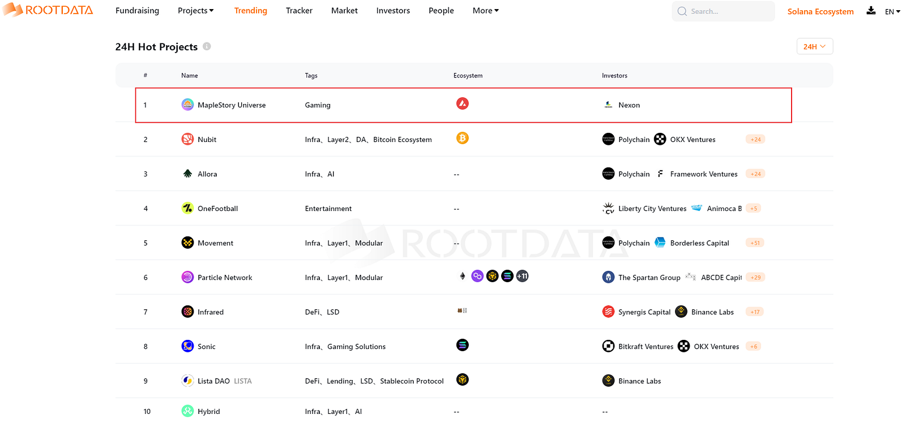Screen dimensions: 906x436
Task: Expand +5 more investors for OneFootball
Action: click(x=753, y=208)
